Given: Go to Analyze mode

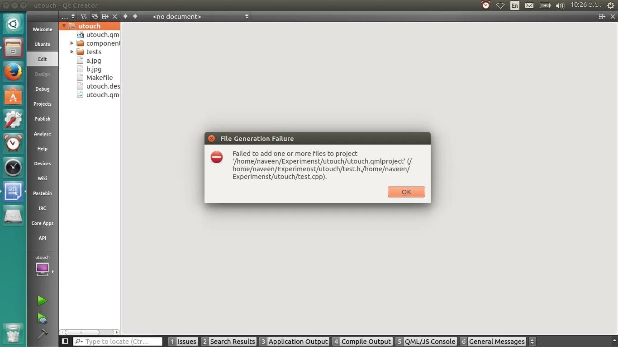Looking at the screenshot, I should coord(42,134).
